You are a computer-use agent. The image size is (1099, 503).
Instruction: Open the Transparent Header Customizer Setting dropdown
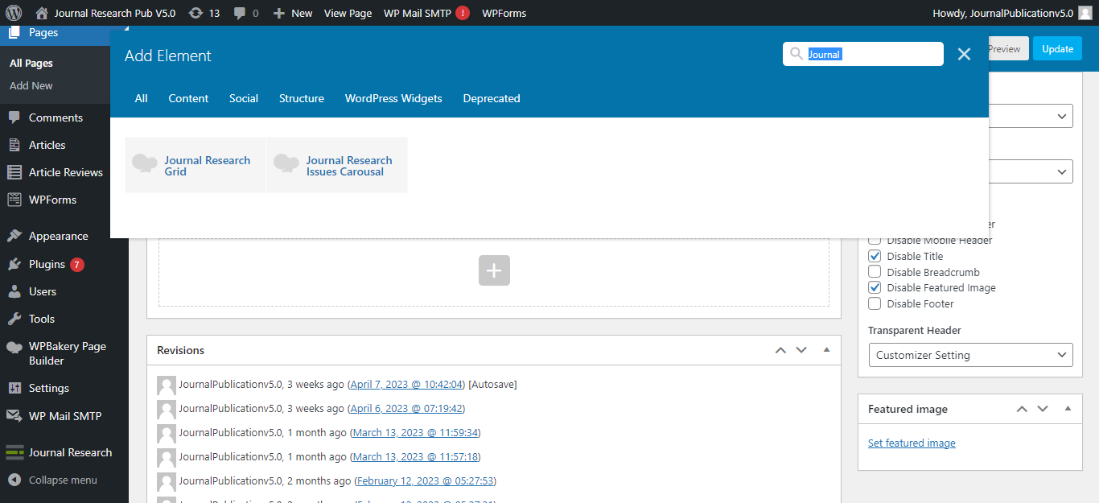pyautogui.click(x=970, y=355)
